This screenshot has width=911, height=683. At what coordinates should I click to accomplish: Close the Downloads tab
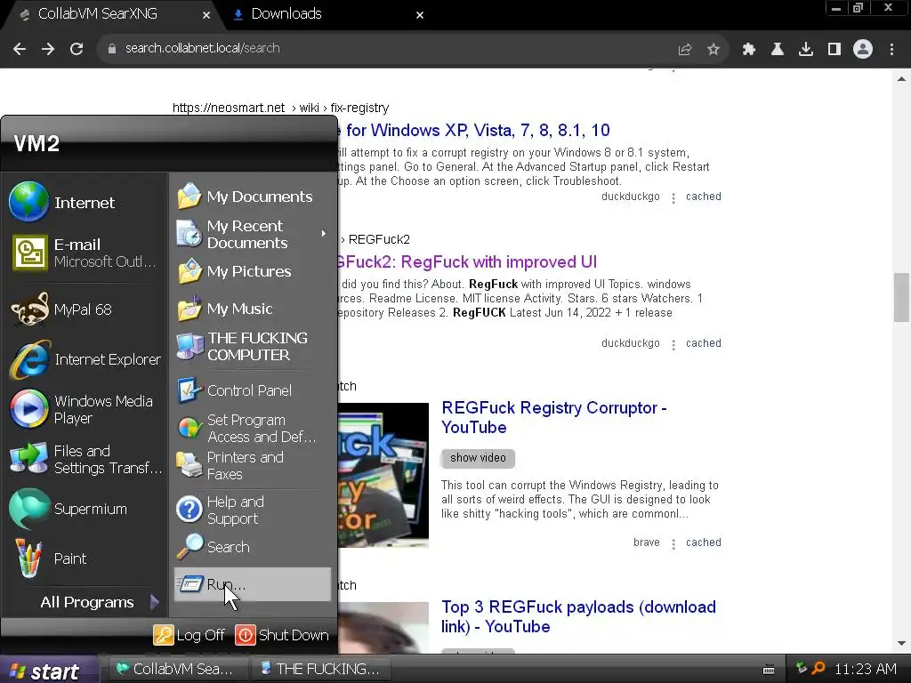pyautogui.click(x=420, y=15)
